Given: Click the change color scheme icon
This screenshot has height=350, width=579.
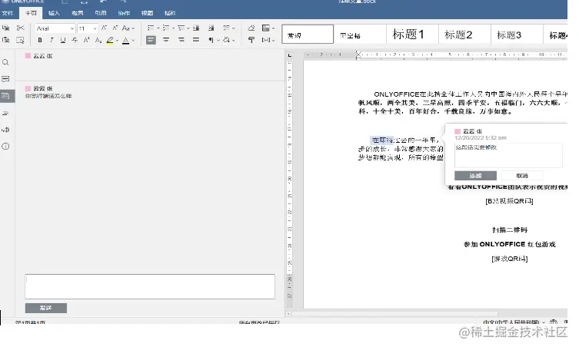Looking at the screenshot, I should click(266, 28).
